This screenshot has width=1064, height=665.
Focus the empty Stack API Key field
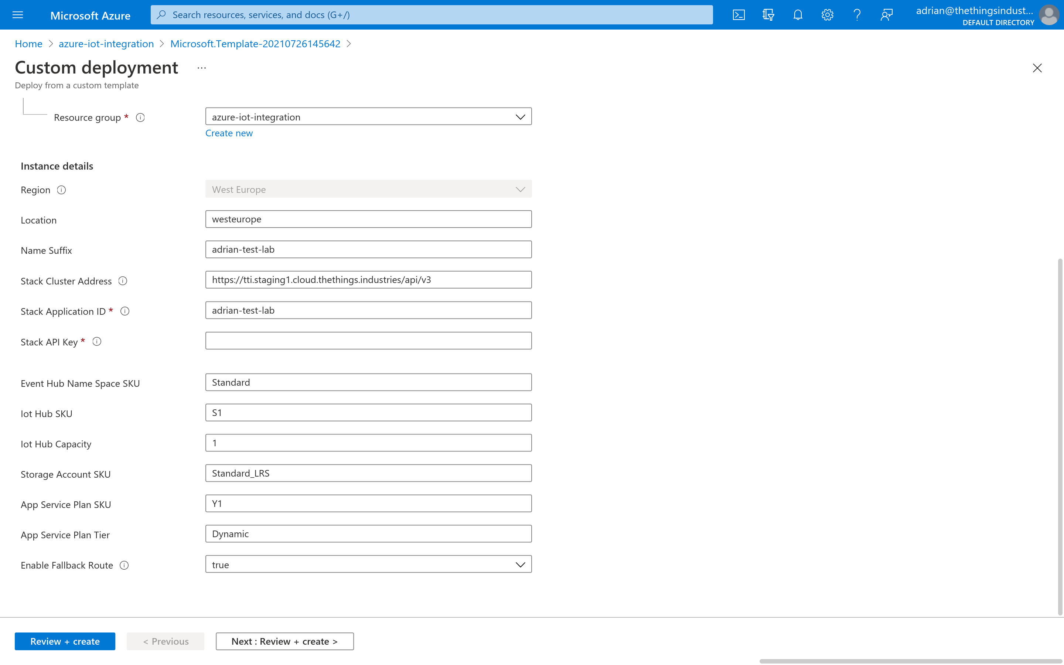(x=368, y=340)
